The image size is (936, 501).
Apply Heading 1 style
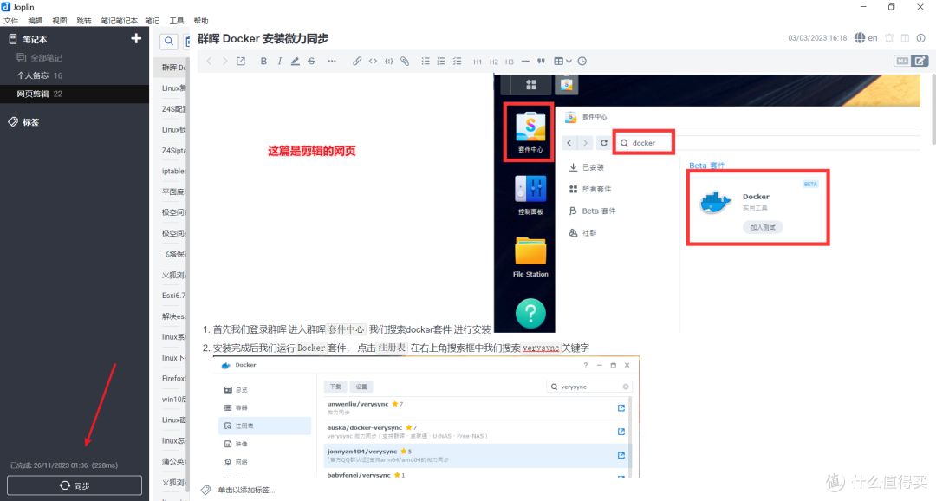click(x=478, y=62)
